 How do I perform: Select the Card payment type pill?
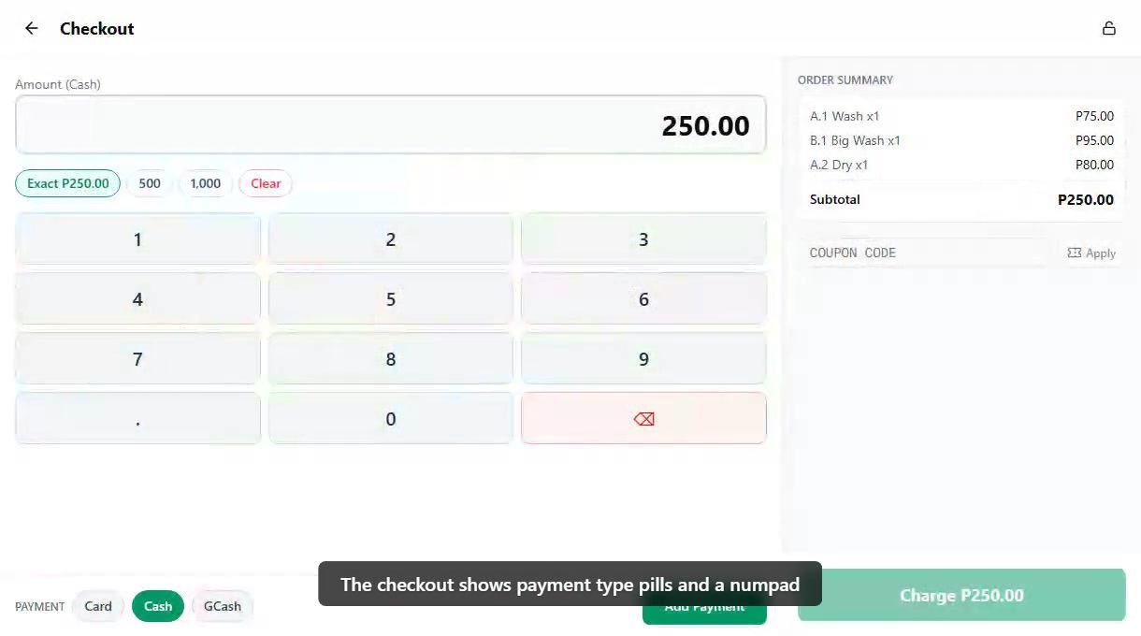98,606
